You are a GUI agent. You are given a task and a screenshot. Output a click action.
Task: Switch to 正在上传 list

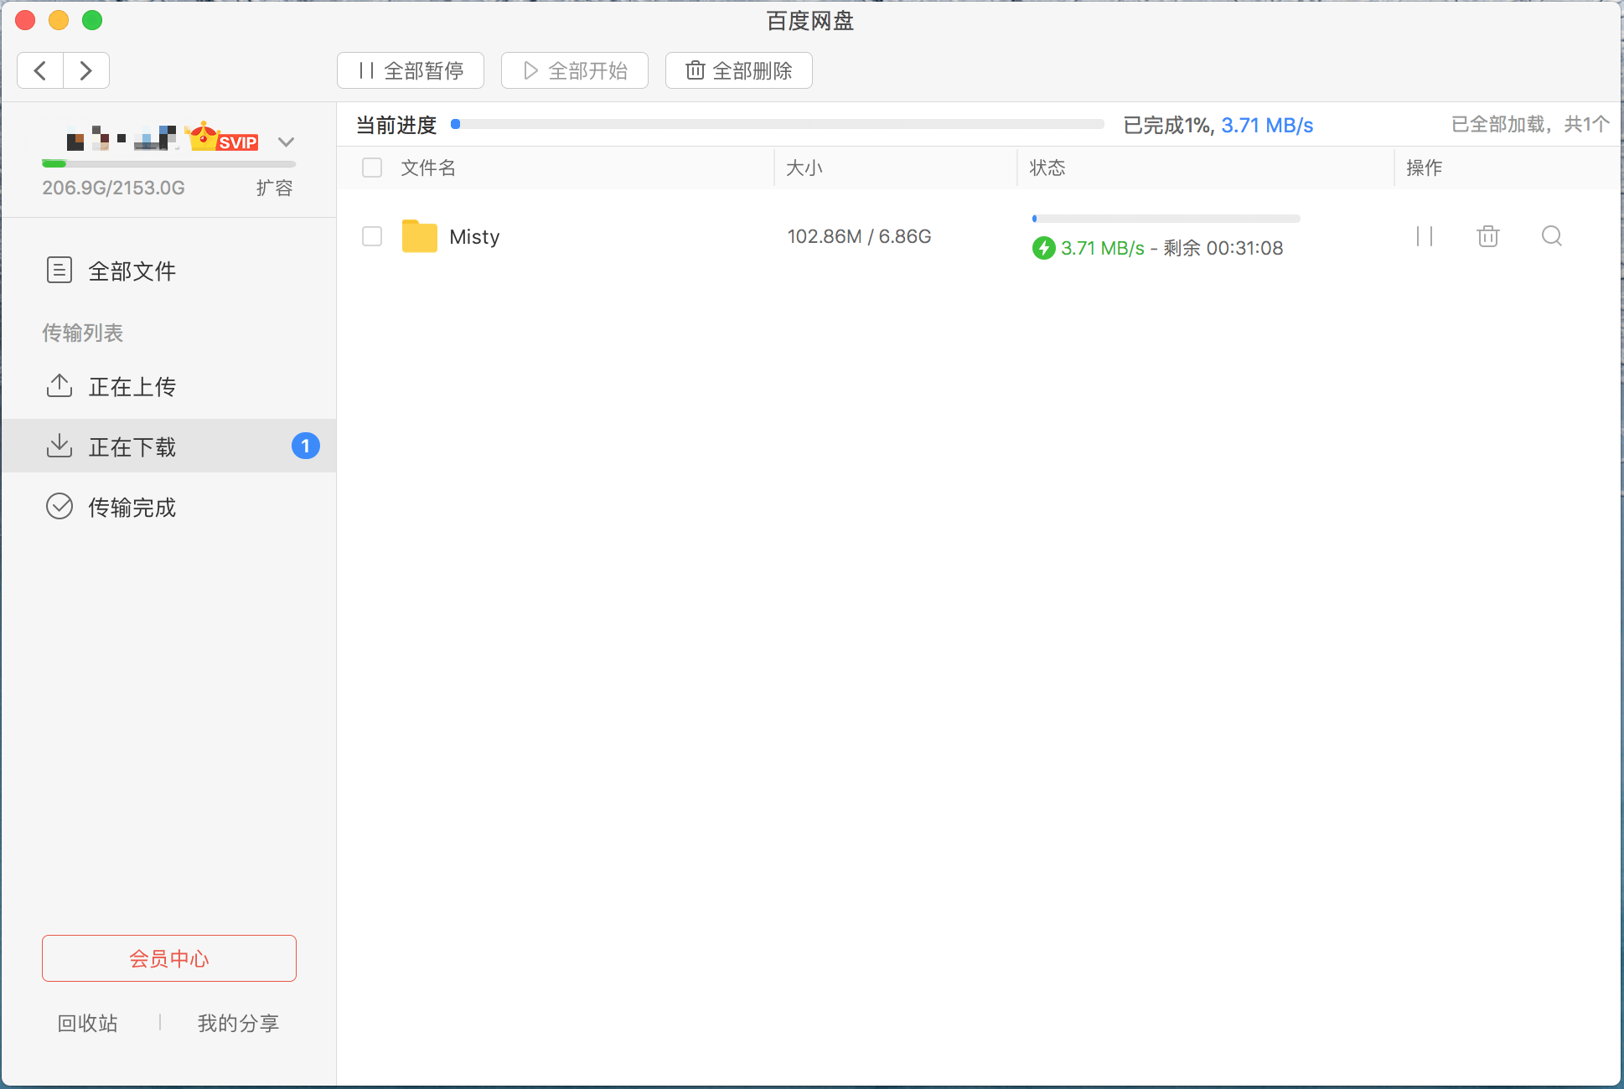click(132, 386)
